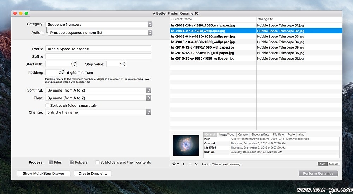Toggle the Files checkbox
Image resolution: width=353 pixels, height=194 pixels.
(51, 162)
